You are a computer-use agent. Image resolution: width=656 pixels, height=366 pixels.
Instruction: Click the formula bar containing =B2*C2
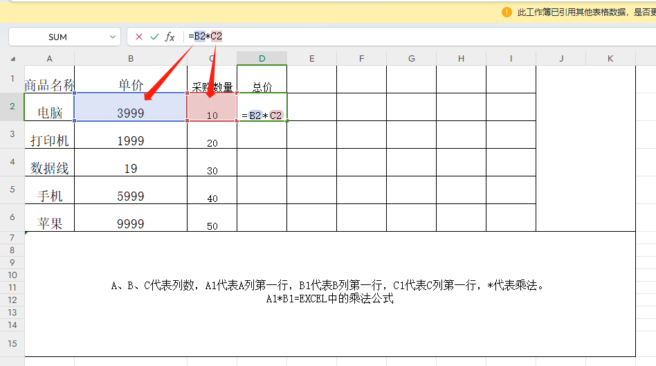coord(419,37)
